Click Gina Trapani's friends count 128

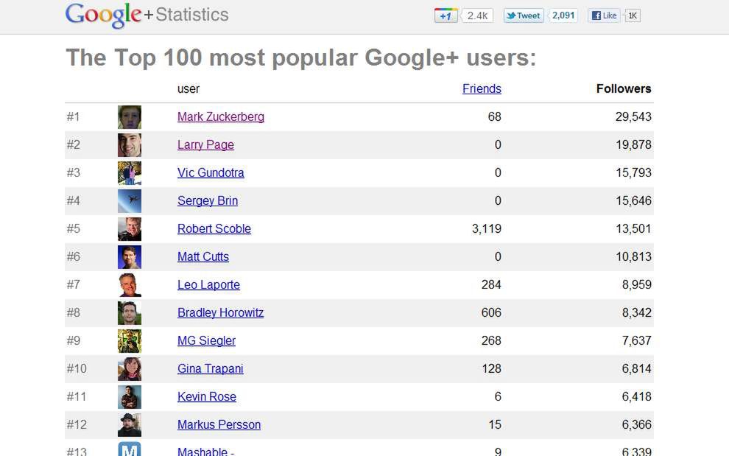tap(491, 368)
